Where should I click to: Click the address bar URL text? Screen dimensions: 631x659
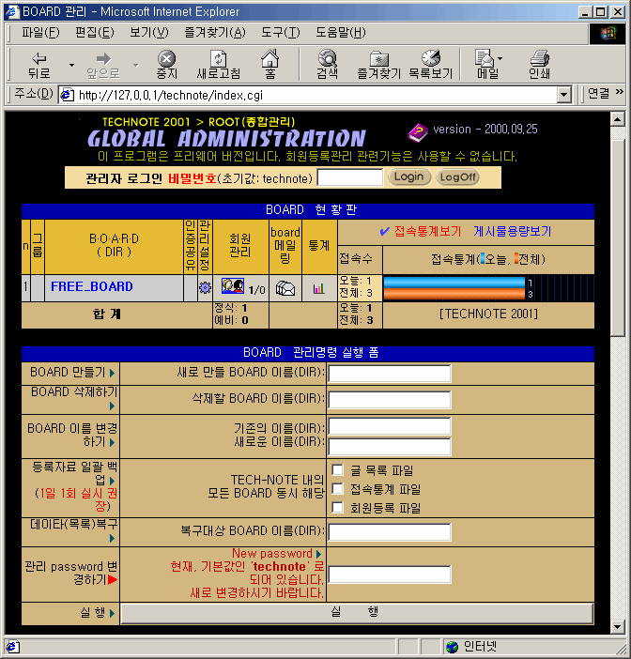coord(171,96)
